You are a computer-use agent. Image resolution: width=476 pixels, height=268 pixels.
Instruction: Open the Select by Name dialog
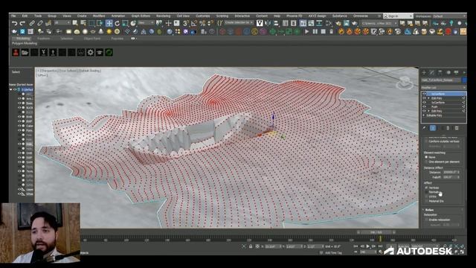[83, 23]
